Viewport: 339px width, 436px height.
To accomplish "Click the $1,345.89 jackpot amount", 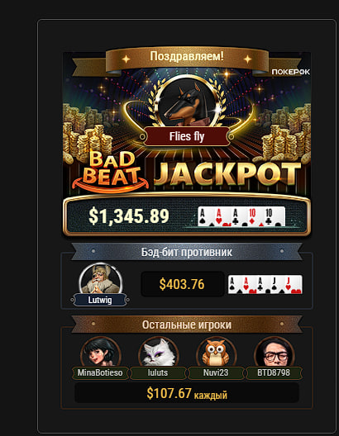I will [129, 216].
